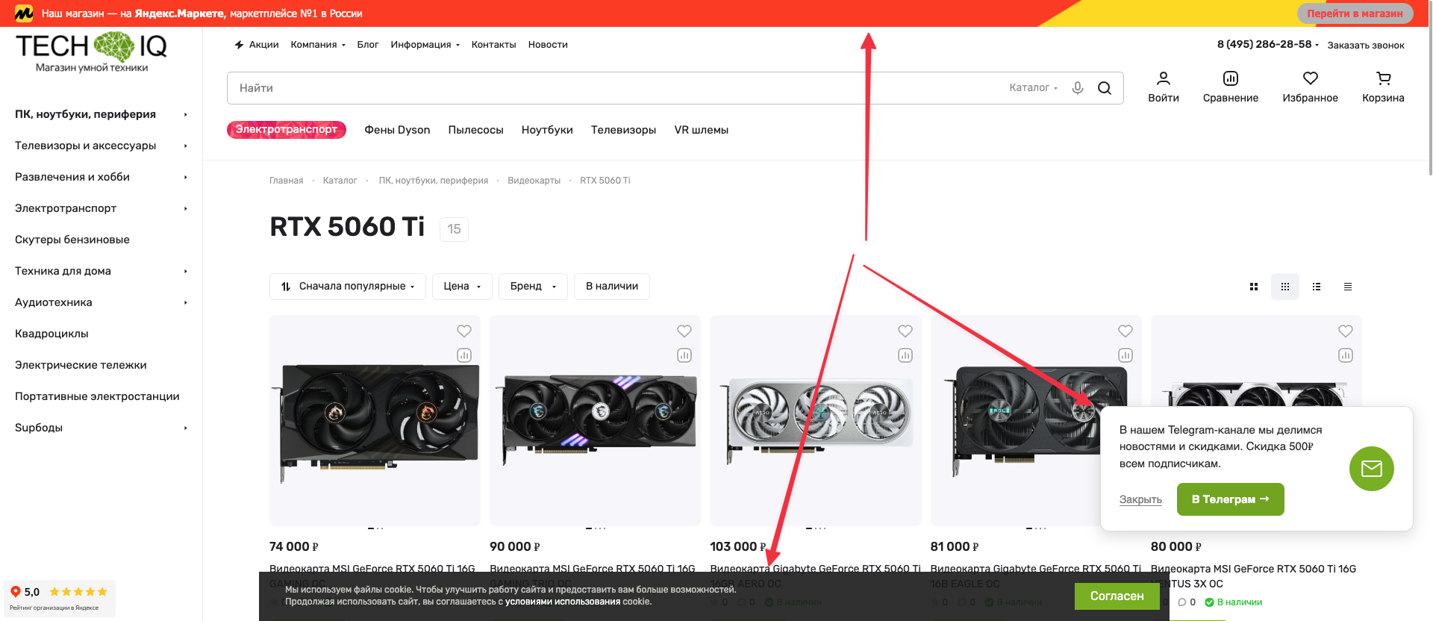Compare the 103 000 ₽ Gigabyte Aero card
This screenshot has width=1433, height=621.
point(905,355)
